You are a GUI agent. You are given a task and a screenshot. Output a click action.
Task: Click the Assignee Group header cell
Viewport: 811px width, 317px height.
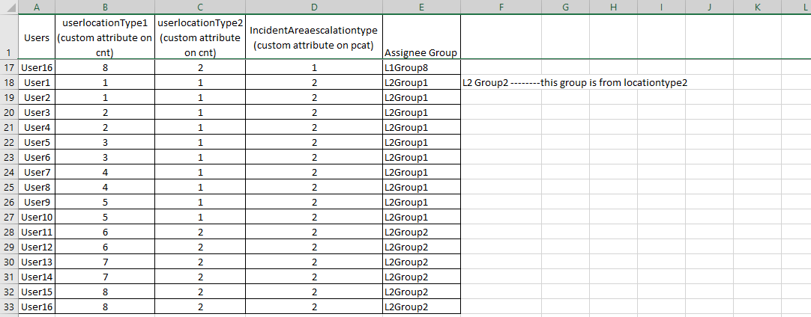click(421, 37)
